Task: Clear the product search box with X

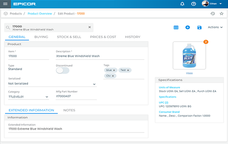Action: pos(90,27)
